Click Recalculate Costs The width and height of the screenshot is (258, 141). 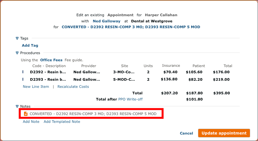(73, 87)
